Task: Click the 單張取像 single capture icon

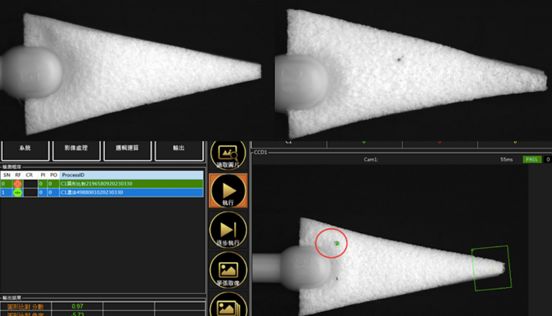Action: (x=228, y=270)
